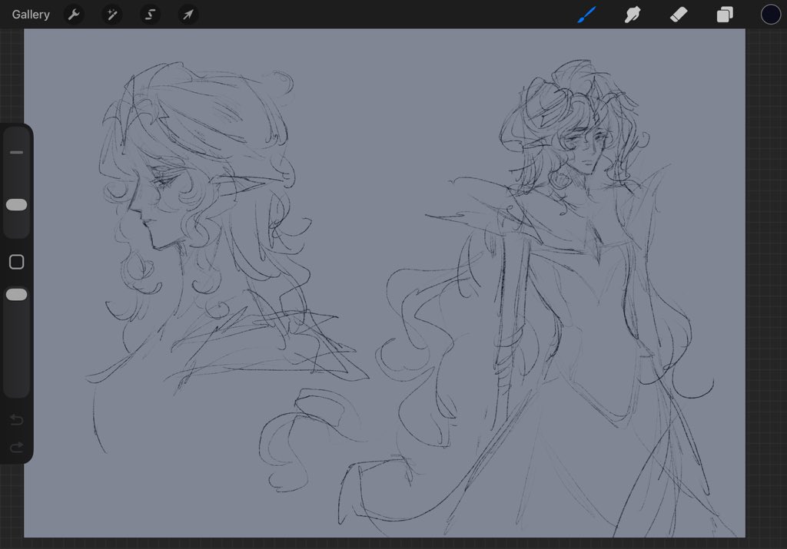The height and width of the screenshot is (549, 787).
Task: Open the Layers panel
Action: click(725, 15)
